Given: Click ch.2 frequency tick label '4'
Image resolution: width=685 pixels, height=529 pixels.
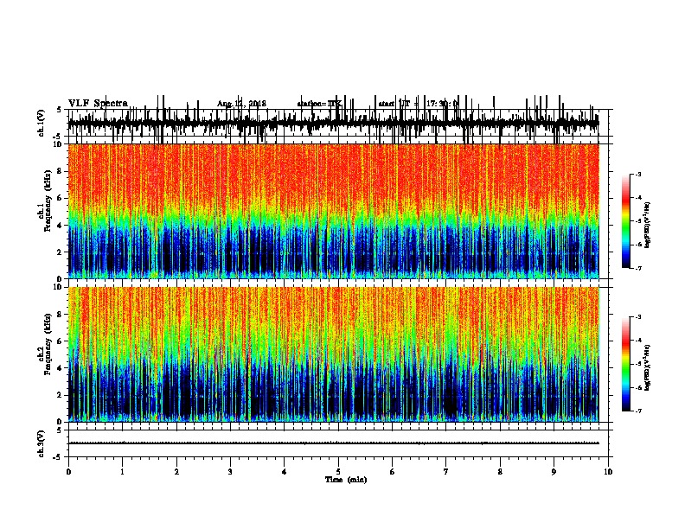Looking at the screenshot, I should pos(61,368).
